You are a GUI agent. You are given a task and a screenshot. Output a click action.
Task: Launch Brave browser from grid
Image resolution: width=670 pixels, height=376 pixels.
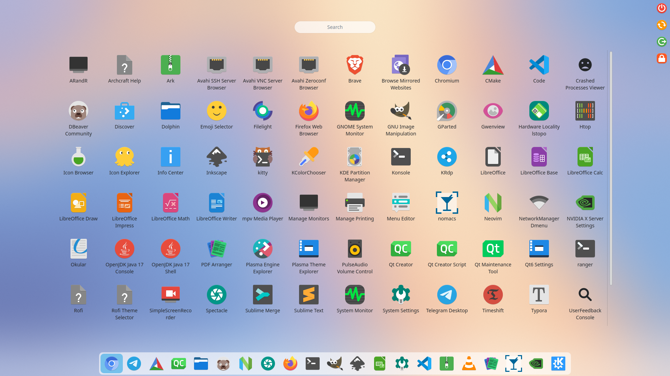[x=355, y=69]
